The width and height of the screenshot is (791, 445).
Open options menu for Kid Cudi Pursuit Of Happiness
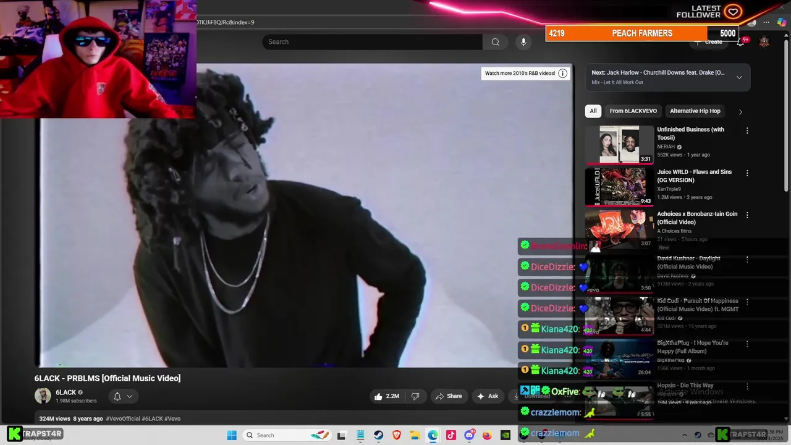[x=747, y=302]
